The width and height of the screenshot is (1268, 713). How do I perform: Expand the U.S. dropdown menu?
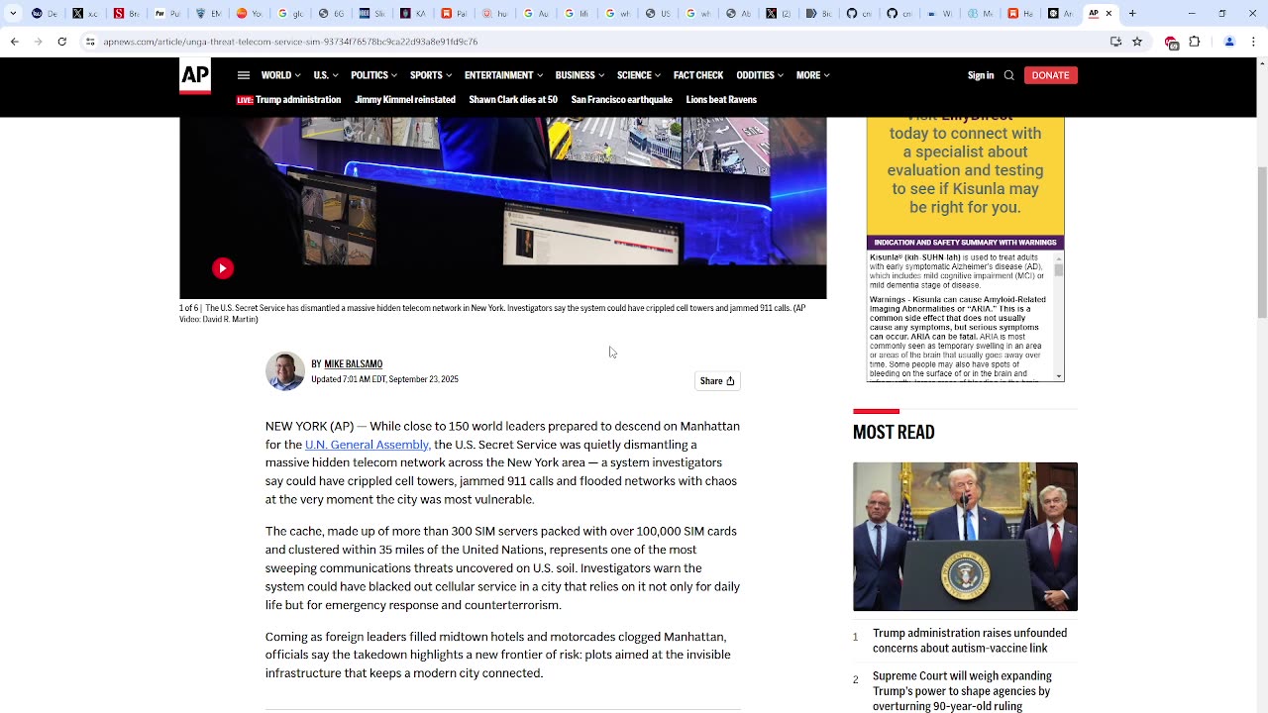(326, 75)
